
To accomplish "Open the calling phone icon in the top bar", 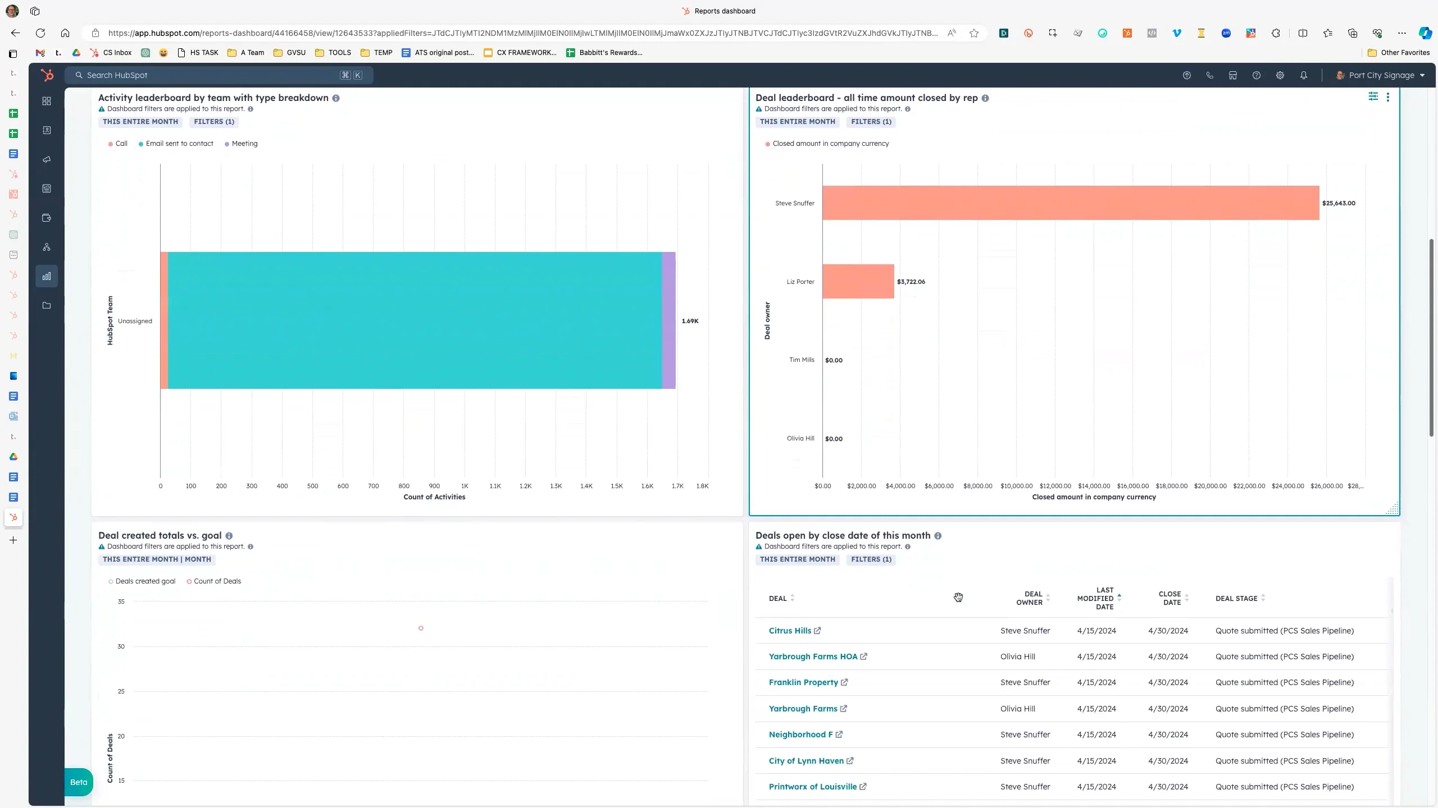I will click(1209, 75).
